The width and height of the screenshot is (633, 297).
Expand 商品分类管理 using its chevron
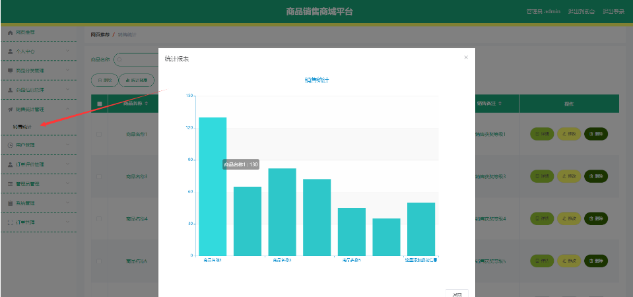[x=68, y=70]
